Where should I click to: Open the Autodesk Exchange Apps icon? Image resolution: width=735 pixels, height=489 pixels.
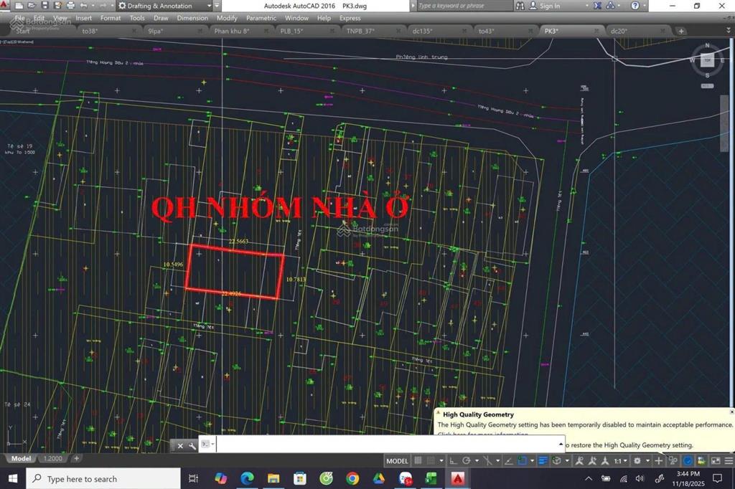tap(597, 6)
